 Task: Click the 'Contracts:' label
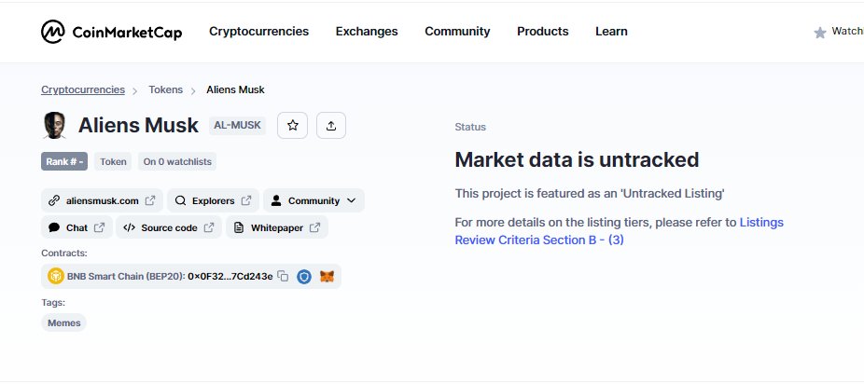[x=64, y=254]
